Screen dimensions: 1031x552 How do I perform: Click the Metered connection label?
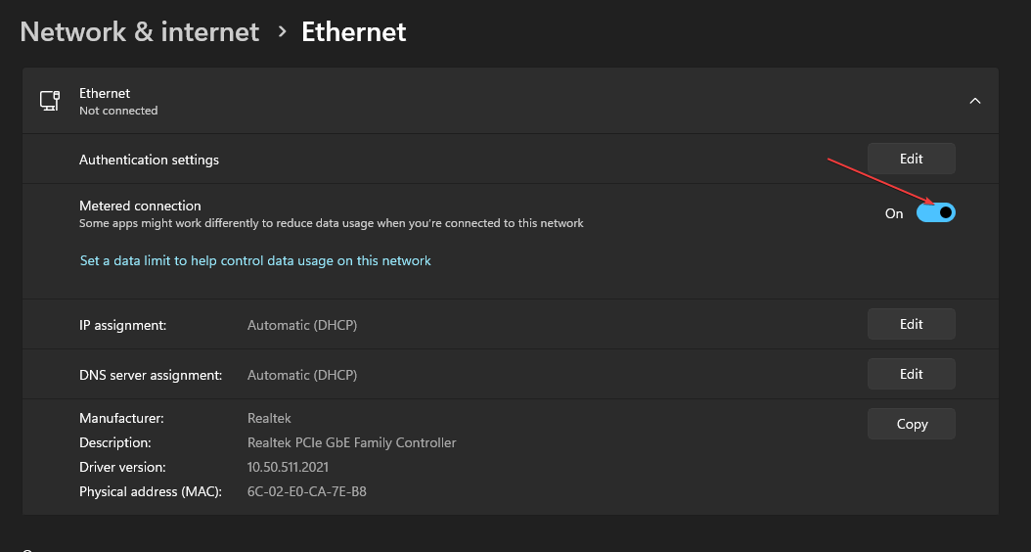tap(140, 207)
